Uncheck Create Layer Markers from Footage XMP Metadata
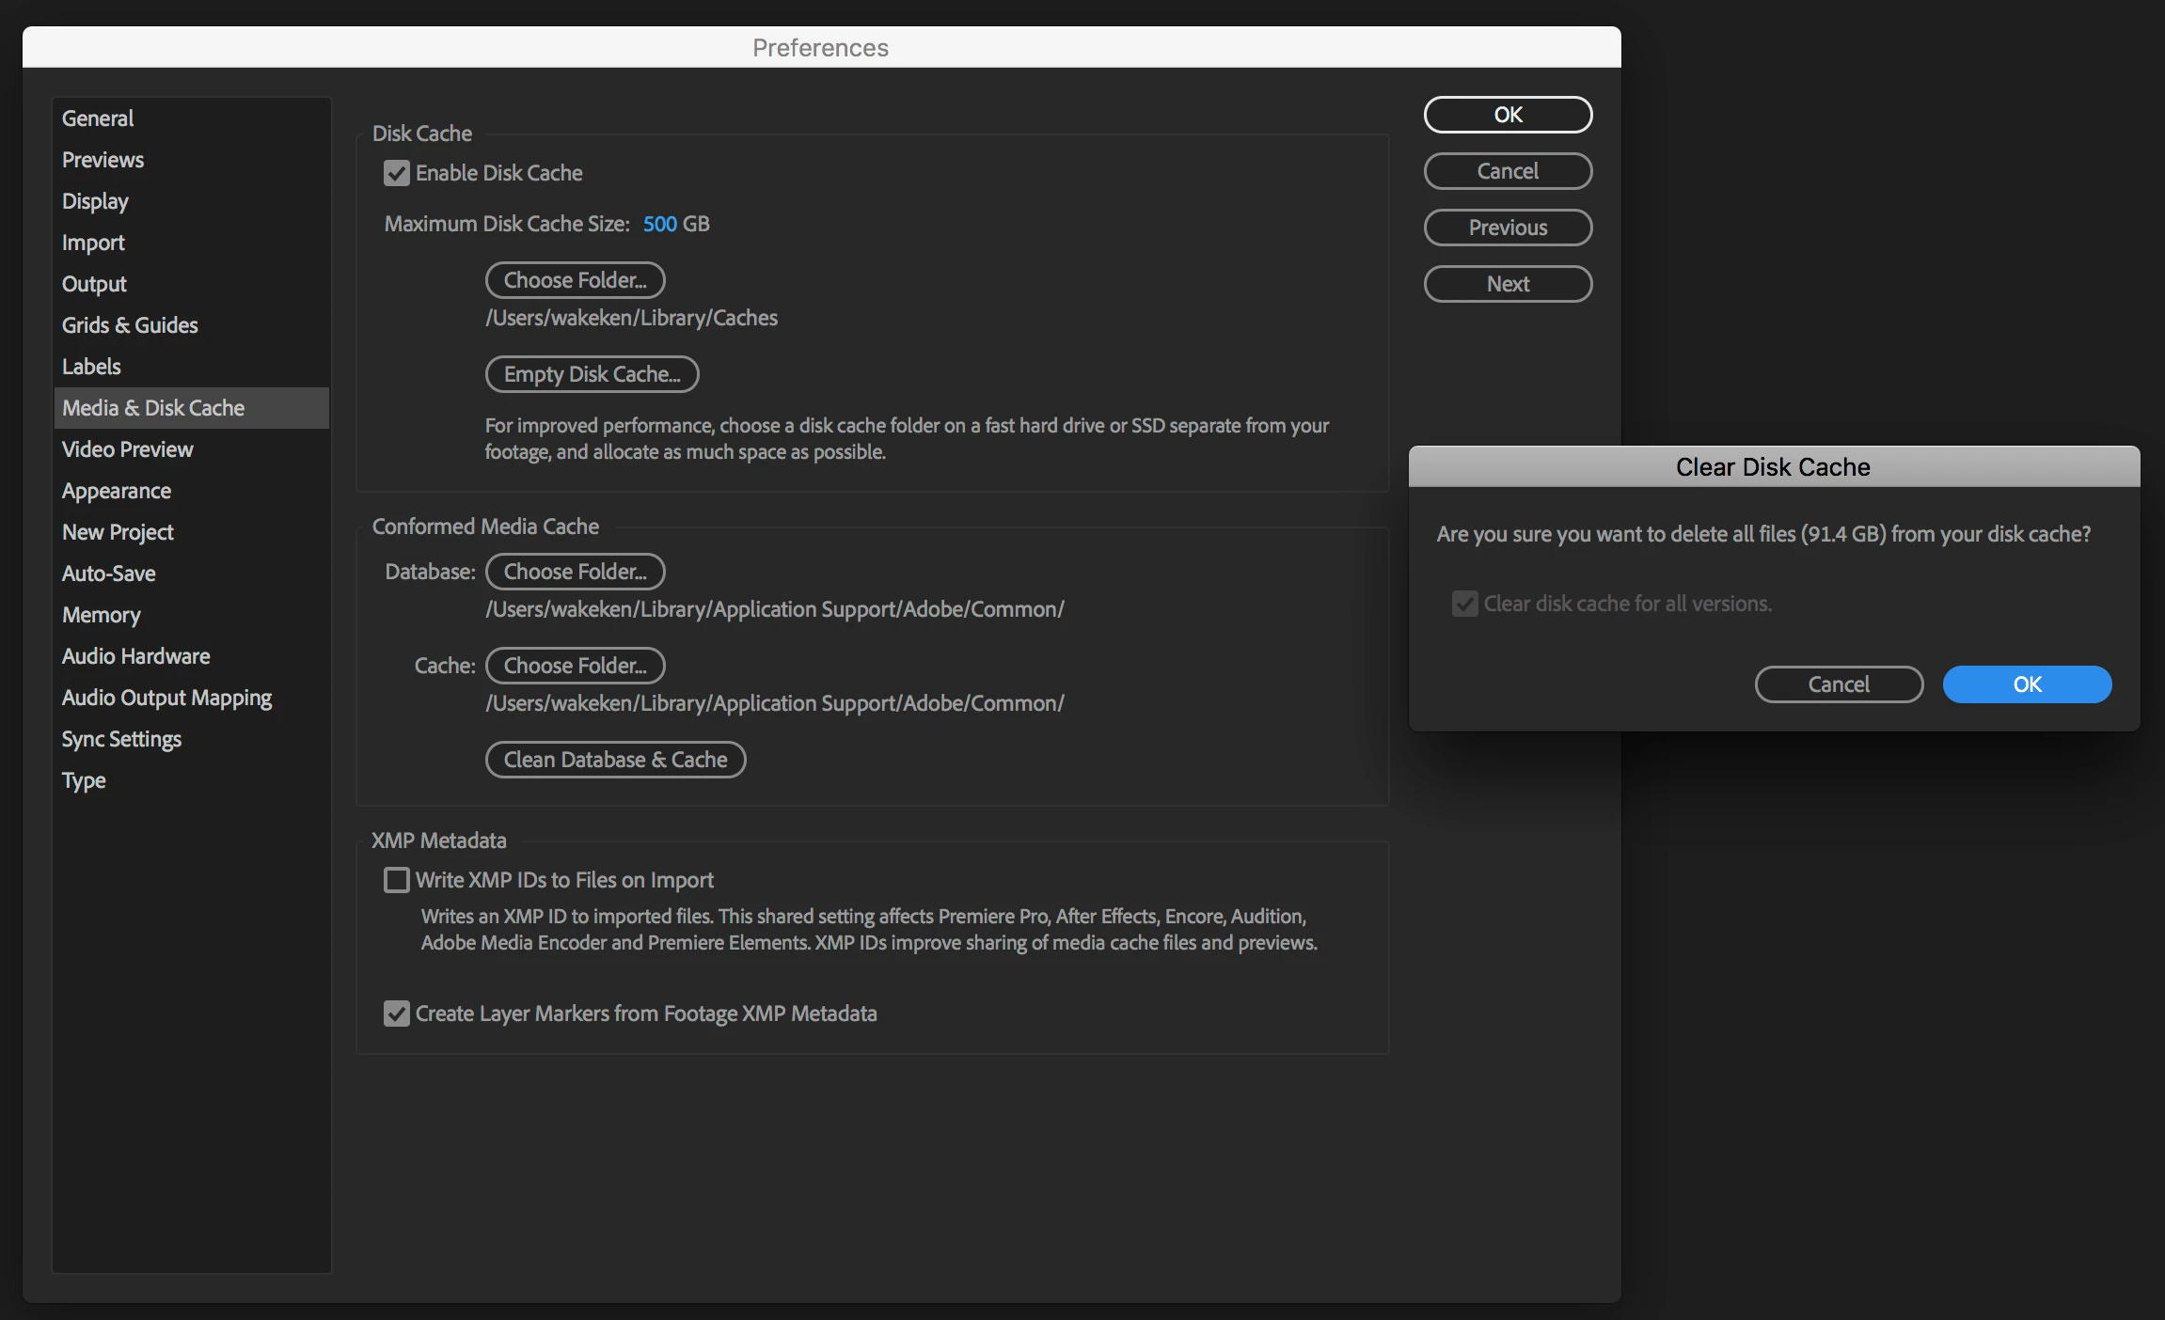The image size is (2165, 1320). coord(396,1014)
